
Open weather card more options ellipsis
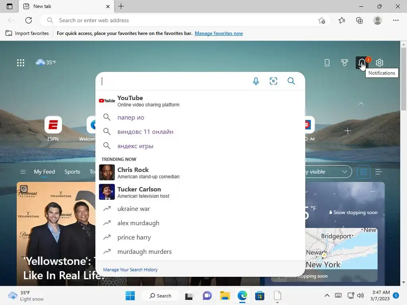(373, 191)
